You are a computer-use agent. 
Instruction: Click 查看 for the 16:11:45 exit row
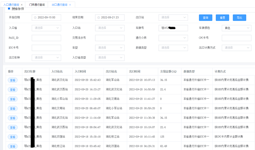(x=12, y=137)
